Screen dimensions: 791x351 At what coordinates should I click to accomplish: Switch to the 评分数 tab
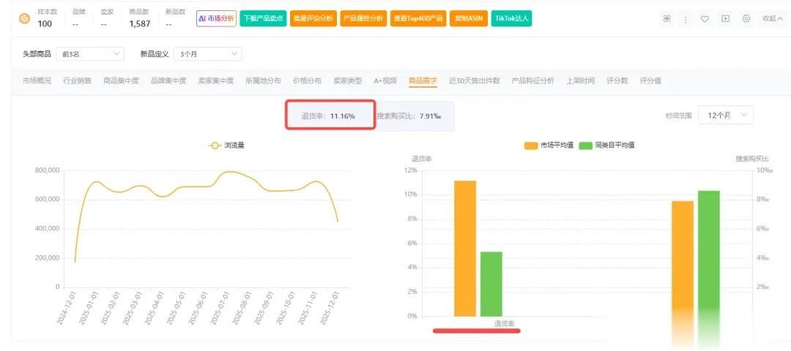(x=617, y=80)
